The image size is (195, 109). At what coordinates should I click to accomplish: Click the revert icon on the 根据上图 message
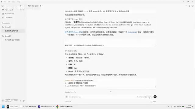click(x=155, y=46)
